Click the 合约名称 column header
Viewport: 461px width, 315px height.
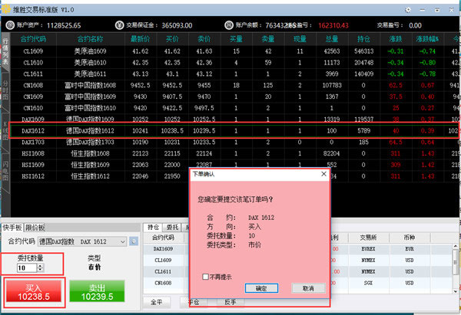point(90,39)
